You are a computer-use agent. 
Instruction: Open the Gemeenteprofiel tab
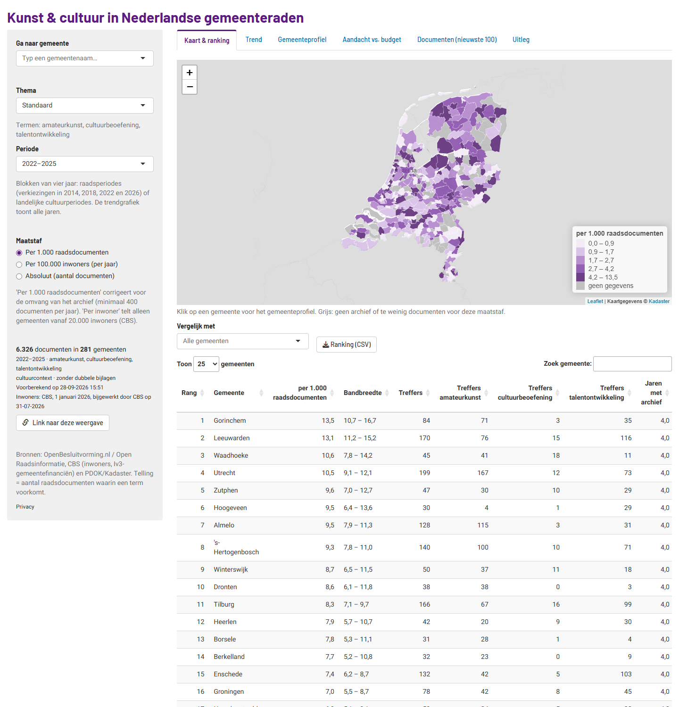[302, 40]
